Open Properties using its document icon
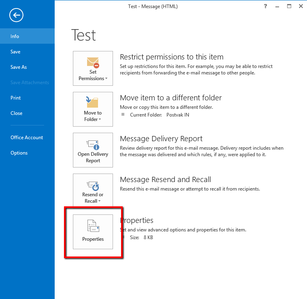Image resolution: width=307 pixels, height=299 pixels. (93, 227)
